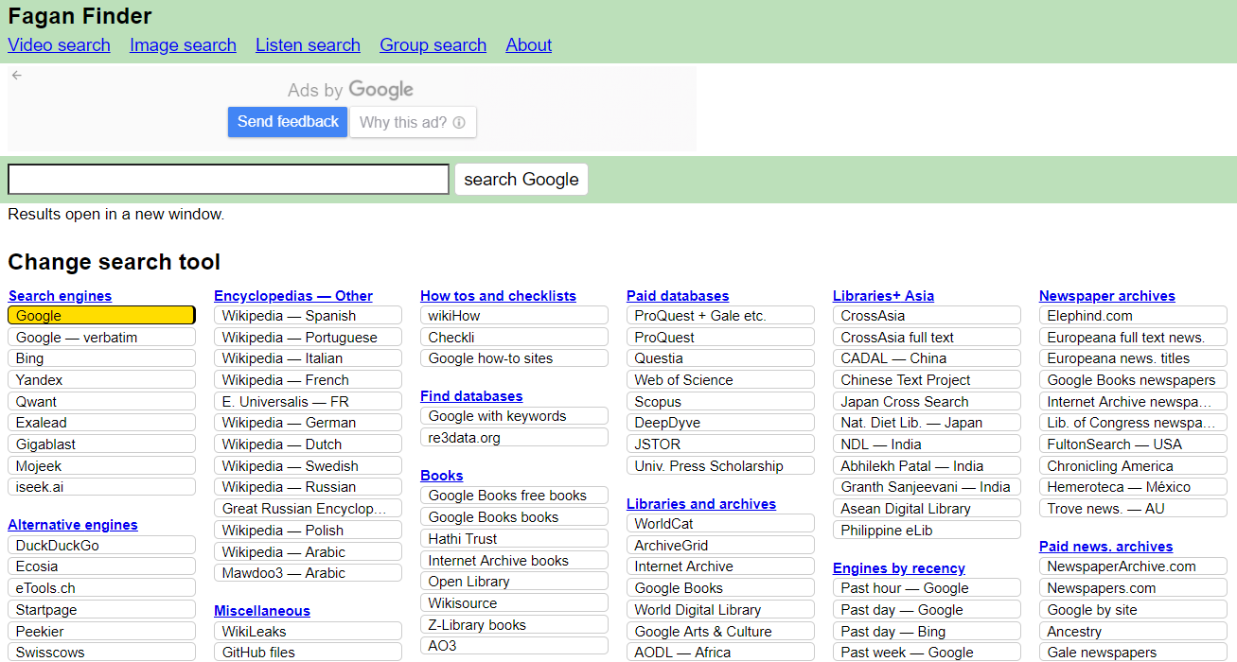
Task: Open Libraries and archives category link
Action: pos(701,504)
